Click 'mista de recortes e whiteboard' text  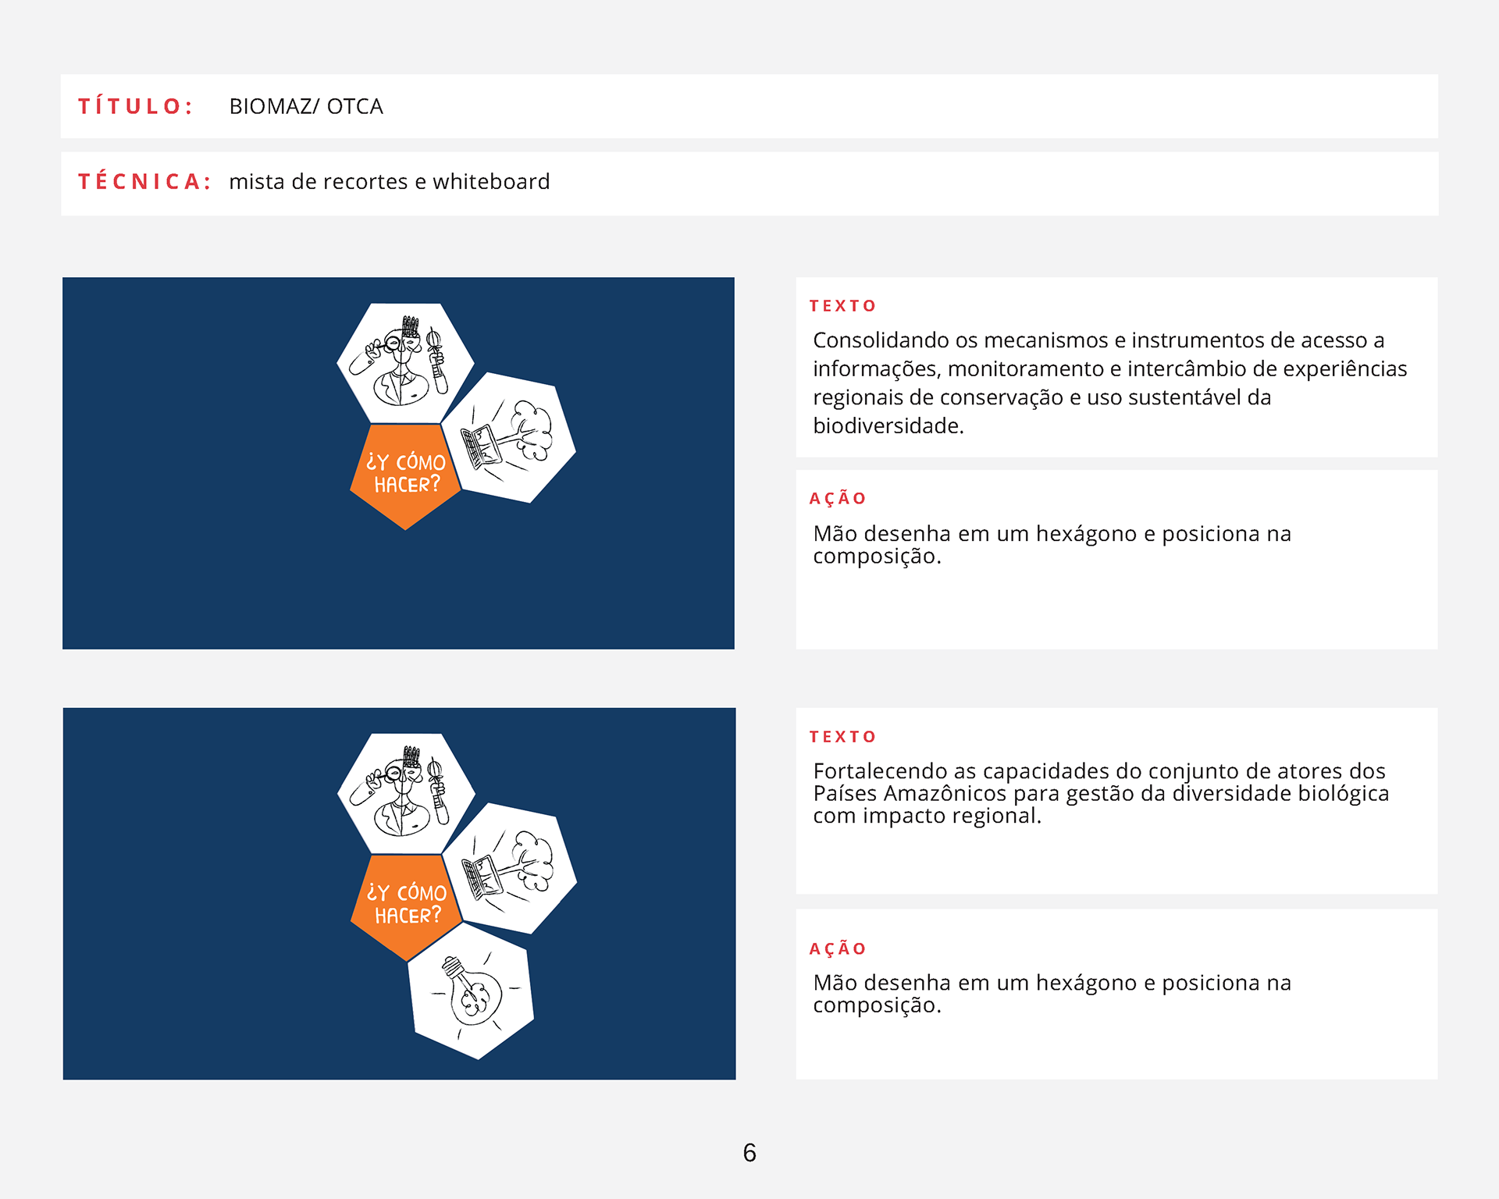point(389,182)
